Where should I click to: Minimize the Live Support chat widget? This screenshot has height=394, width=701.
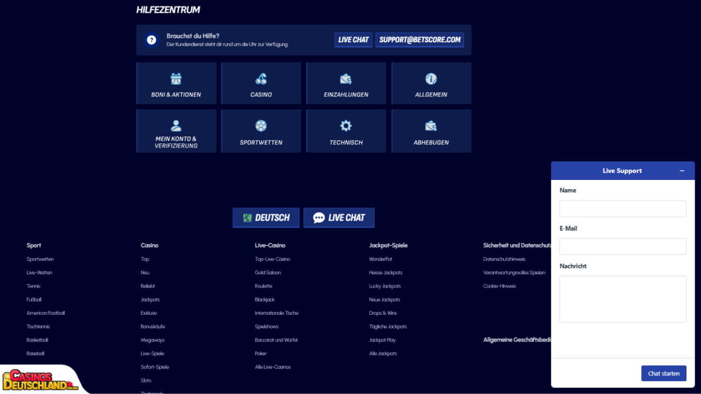[x=682, y=171]
